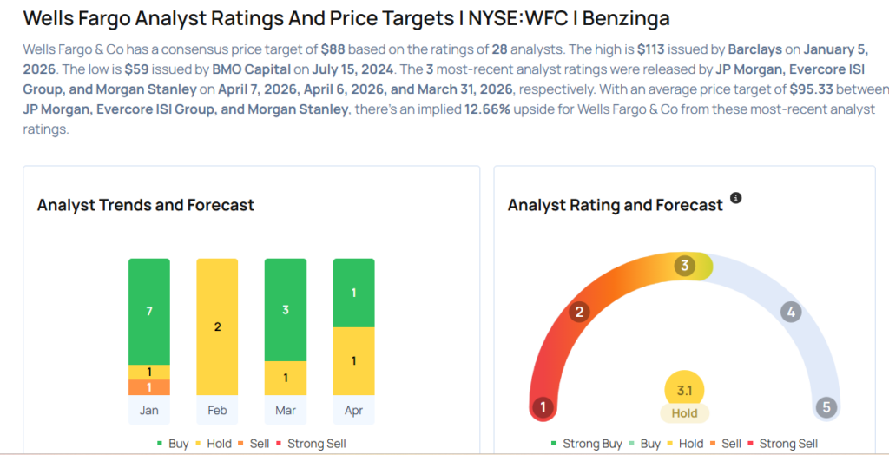Click the yellow February bar showing 2
The image size is (889, 455).
pyautogui.click(x=218, y=326)
